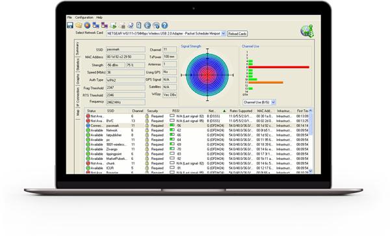Viewport: 390px width, 236px height.
Task: Open the Select Network Card dropdown
Action: 223,33
